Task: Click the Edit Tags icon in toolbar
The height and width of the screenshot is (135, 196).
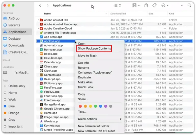Action: [154, 5]
